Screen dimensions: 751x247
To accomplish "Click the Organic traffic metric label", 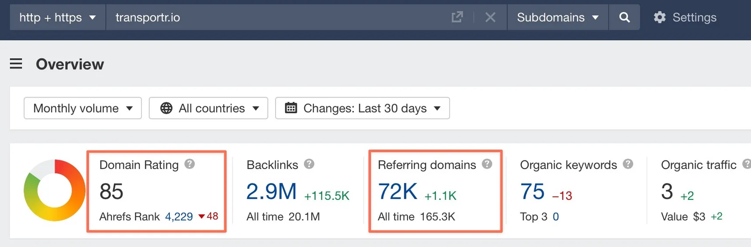I will (699, 165).
